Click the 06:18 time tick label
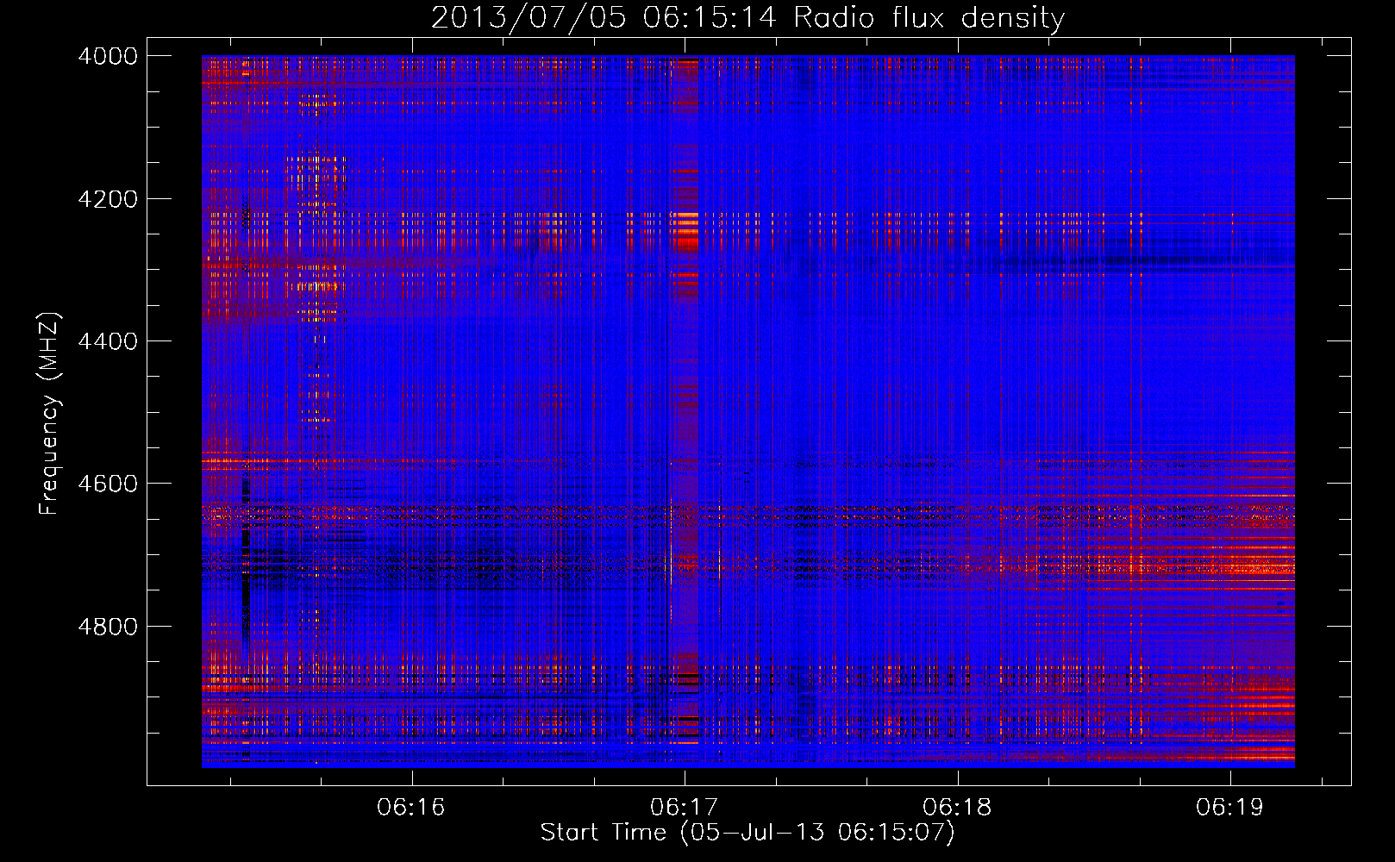This screenshot has width=1395, height=862. pos(957,807)
